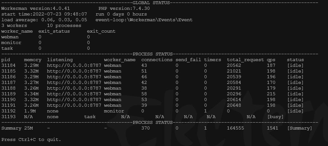Click the '3 workers' text
328x146 pixels.
tap(14, 25)
